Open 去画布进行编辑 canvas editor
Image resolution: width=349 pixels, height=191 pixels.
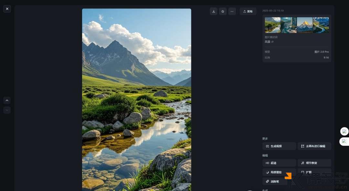pos(314,146)
